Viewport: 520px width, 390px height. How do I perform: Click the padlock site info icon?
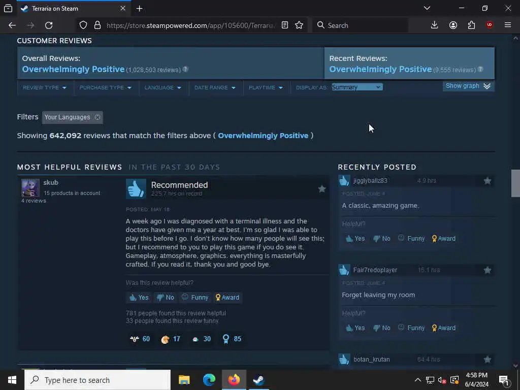click(x=97, y=25)
